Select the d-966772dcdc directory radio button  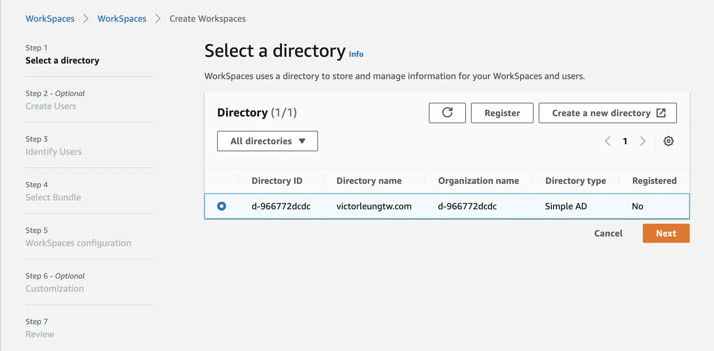222,206
